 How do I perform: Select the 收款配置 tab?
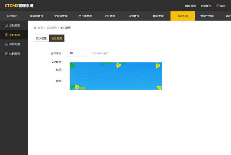(x=57, y=38)
